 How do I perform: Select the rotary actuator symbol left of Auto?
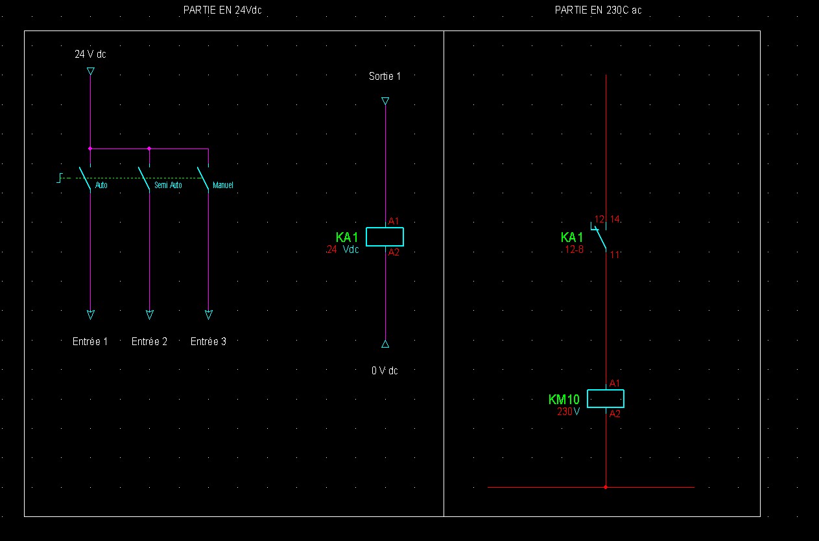click(60, 178)
